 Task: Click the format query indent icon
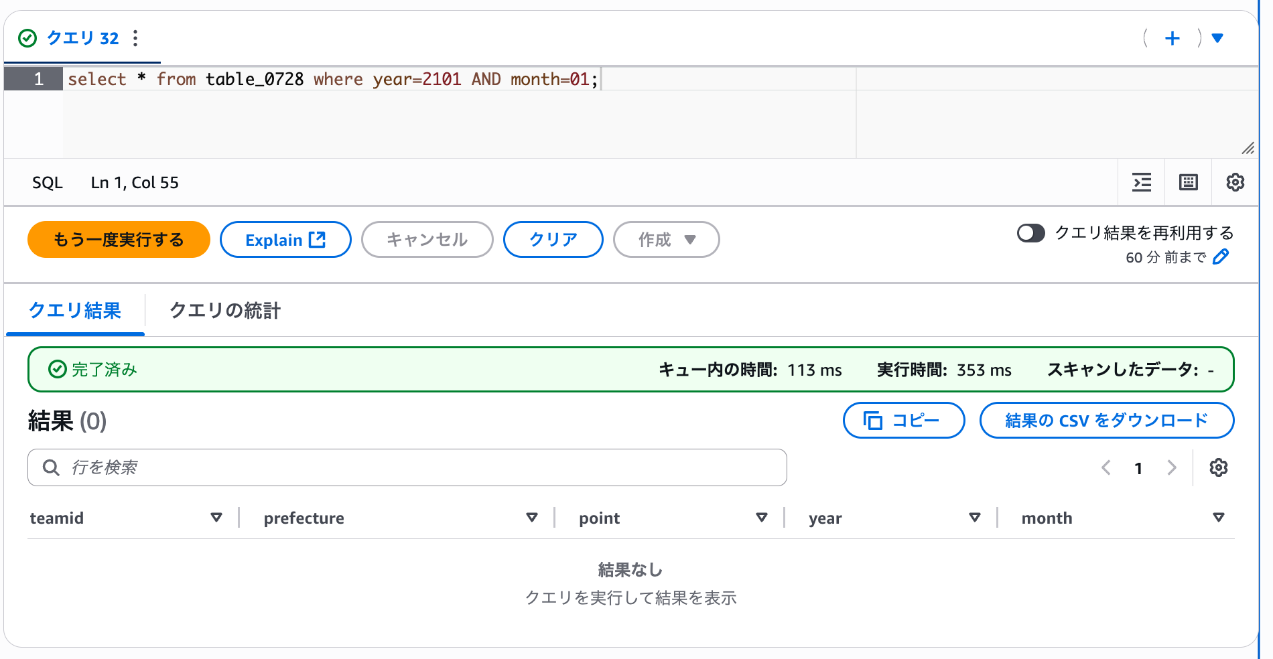1142,182
